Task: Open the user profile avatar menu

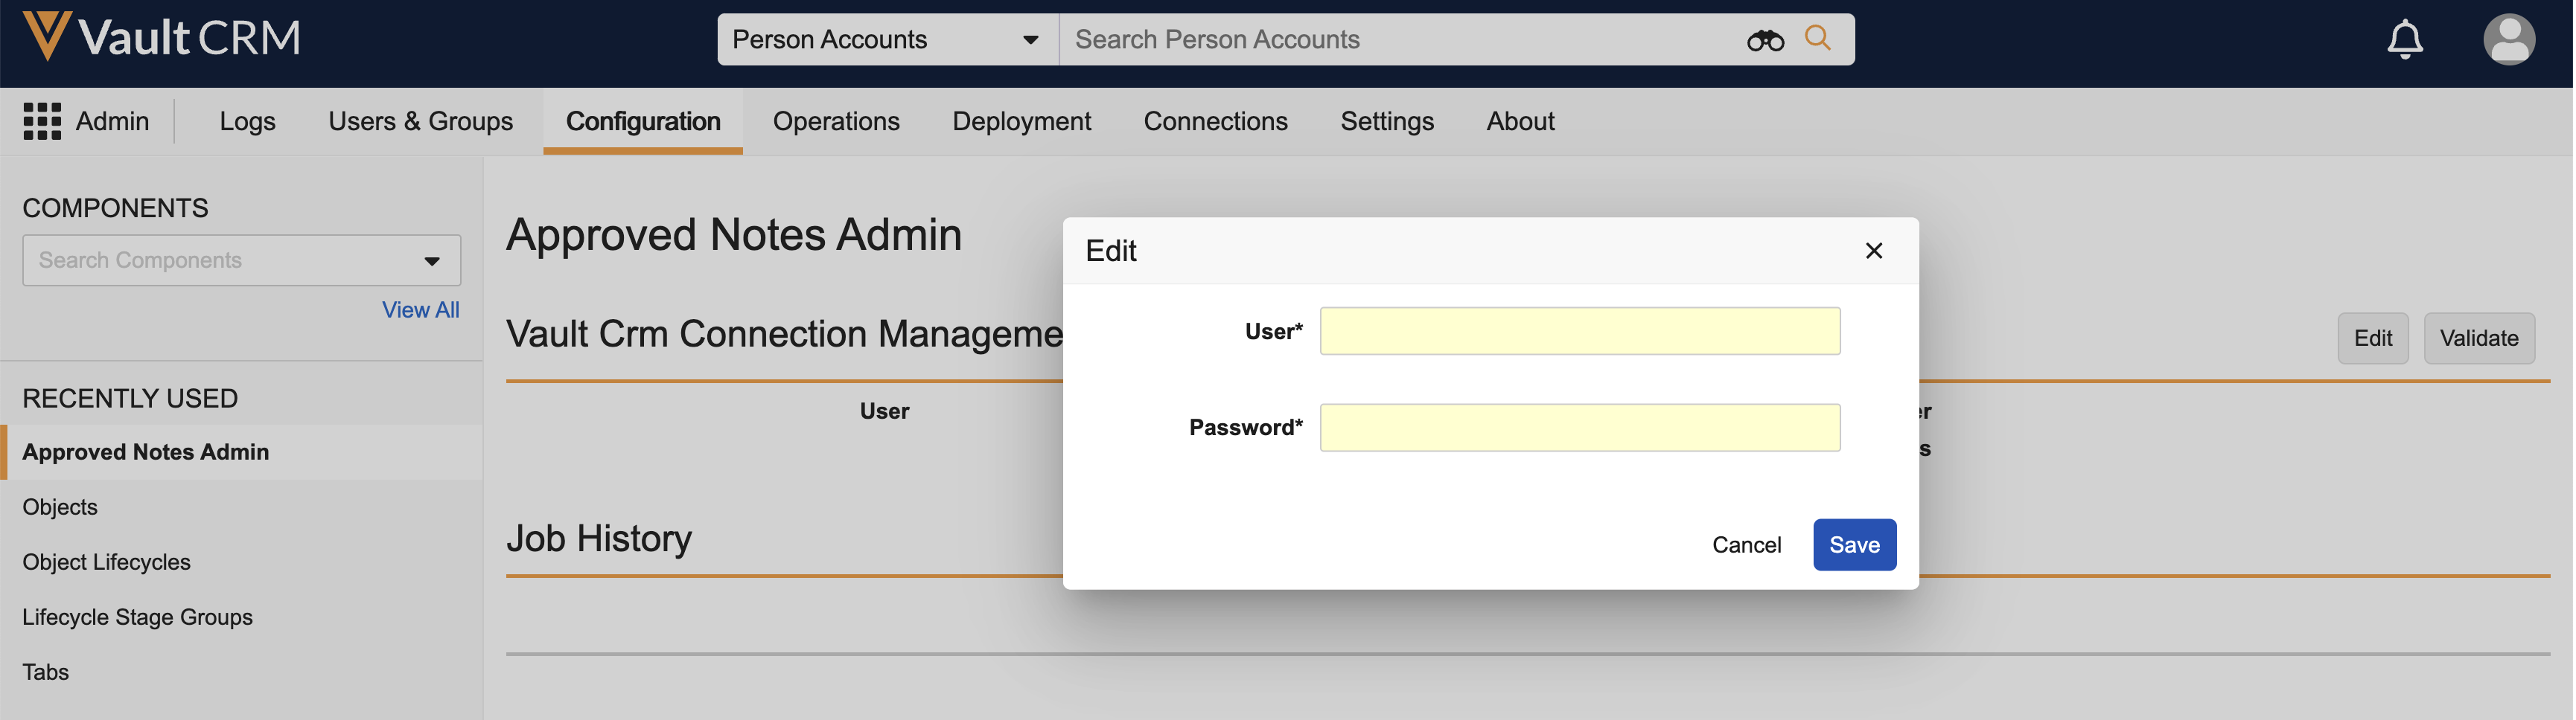Action: [x=2508, y=40]
